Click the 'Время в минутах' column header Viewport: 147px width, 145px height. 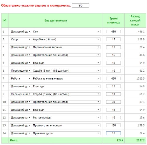coord(113,20)
